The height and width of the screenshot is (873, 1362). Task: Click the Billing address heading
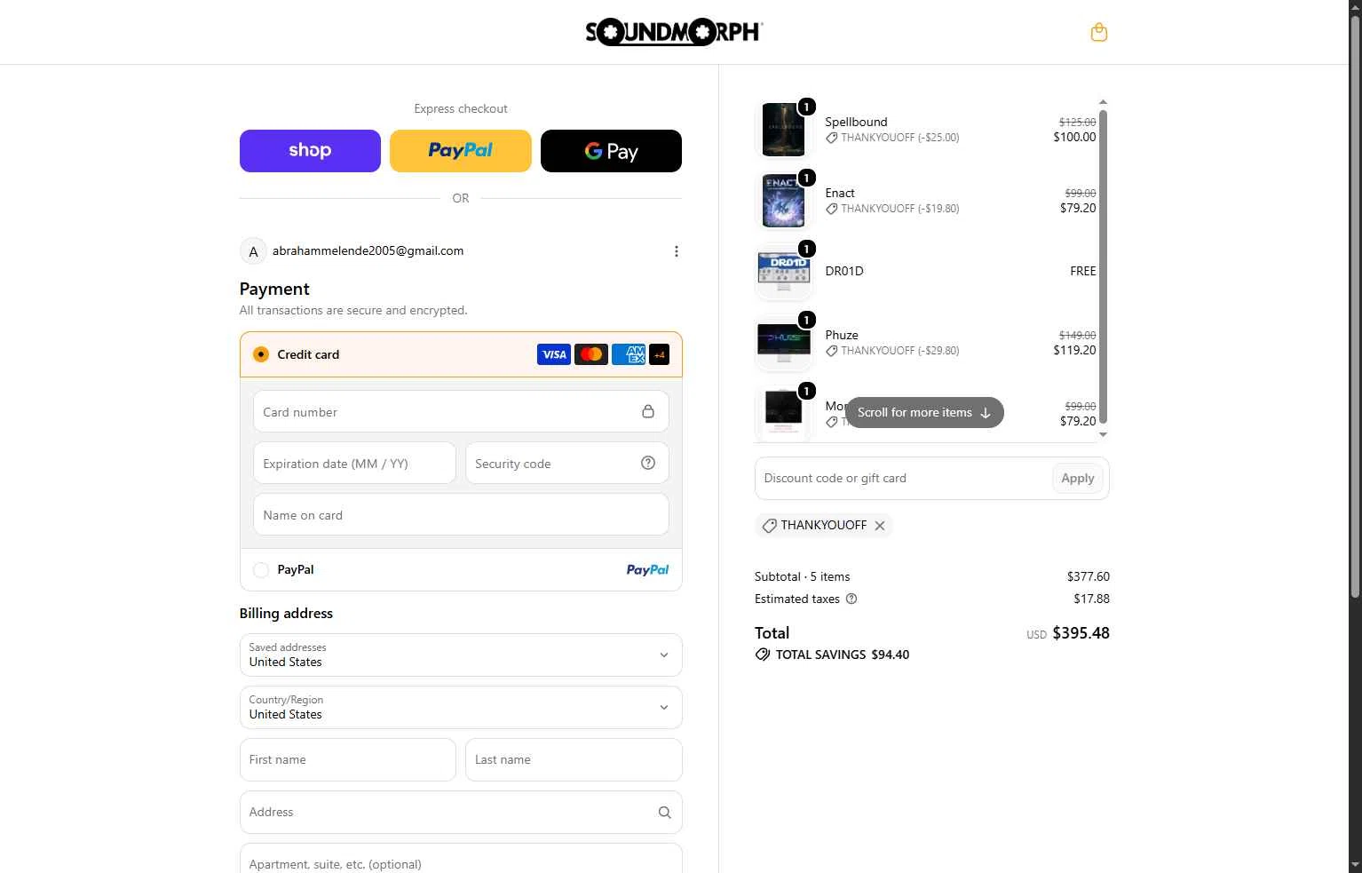pos(286,614)
